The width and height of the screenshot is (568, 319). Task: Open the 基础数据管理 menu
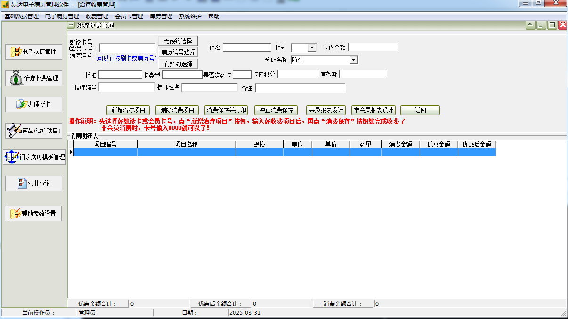point(21,16)
